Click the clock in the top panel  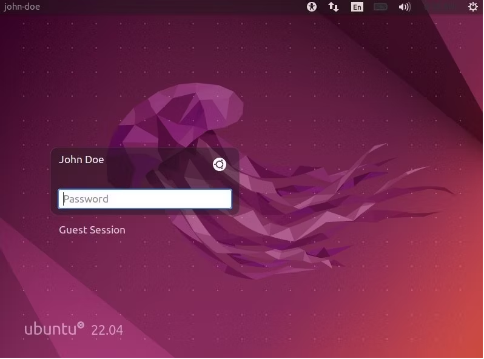[441, 7]
